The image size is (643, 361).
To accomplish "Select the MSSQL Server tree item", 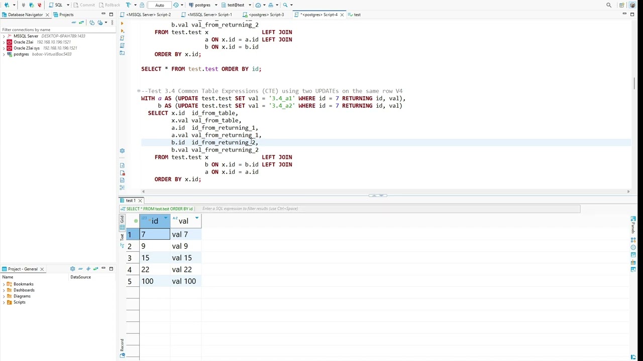I will coord(26,36).
